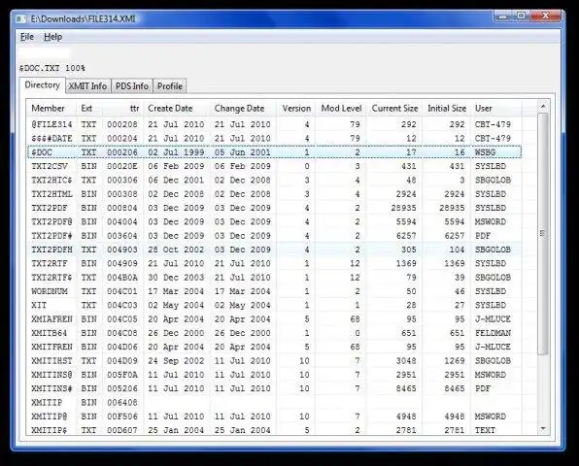Click the WSBG user cell

pos(485,152)
